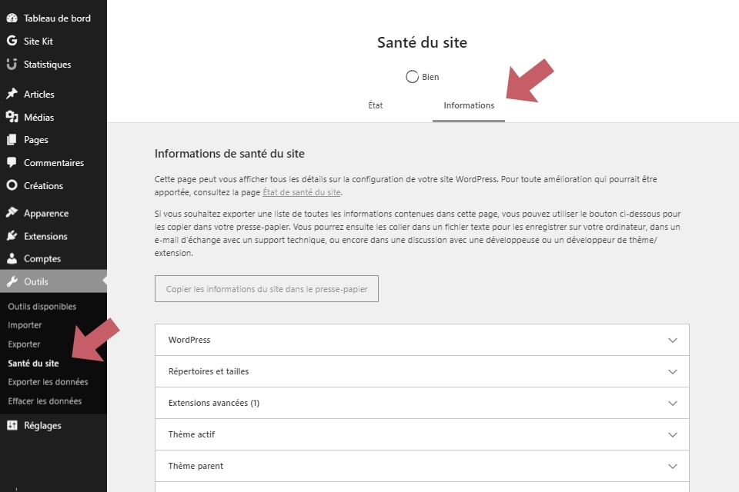Viewport: 739px width, 492px height.
Task: Open the Commentaires menu item
Action: click(53, 162)
